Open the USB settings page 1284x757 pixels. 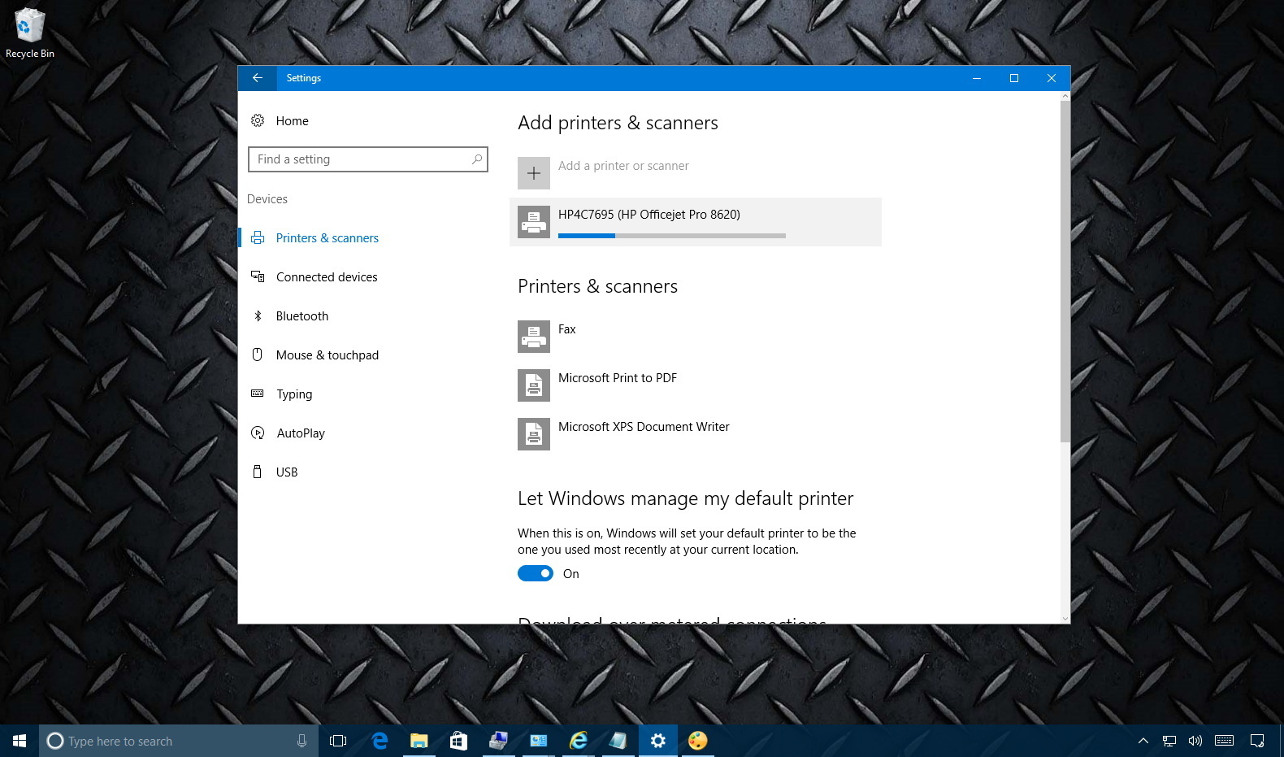click(286, 472)
